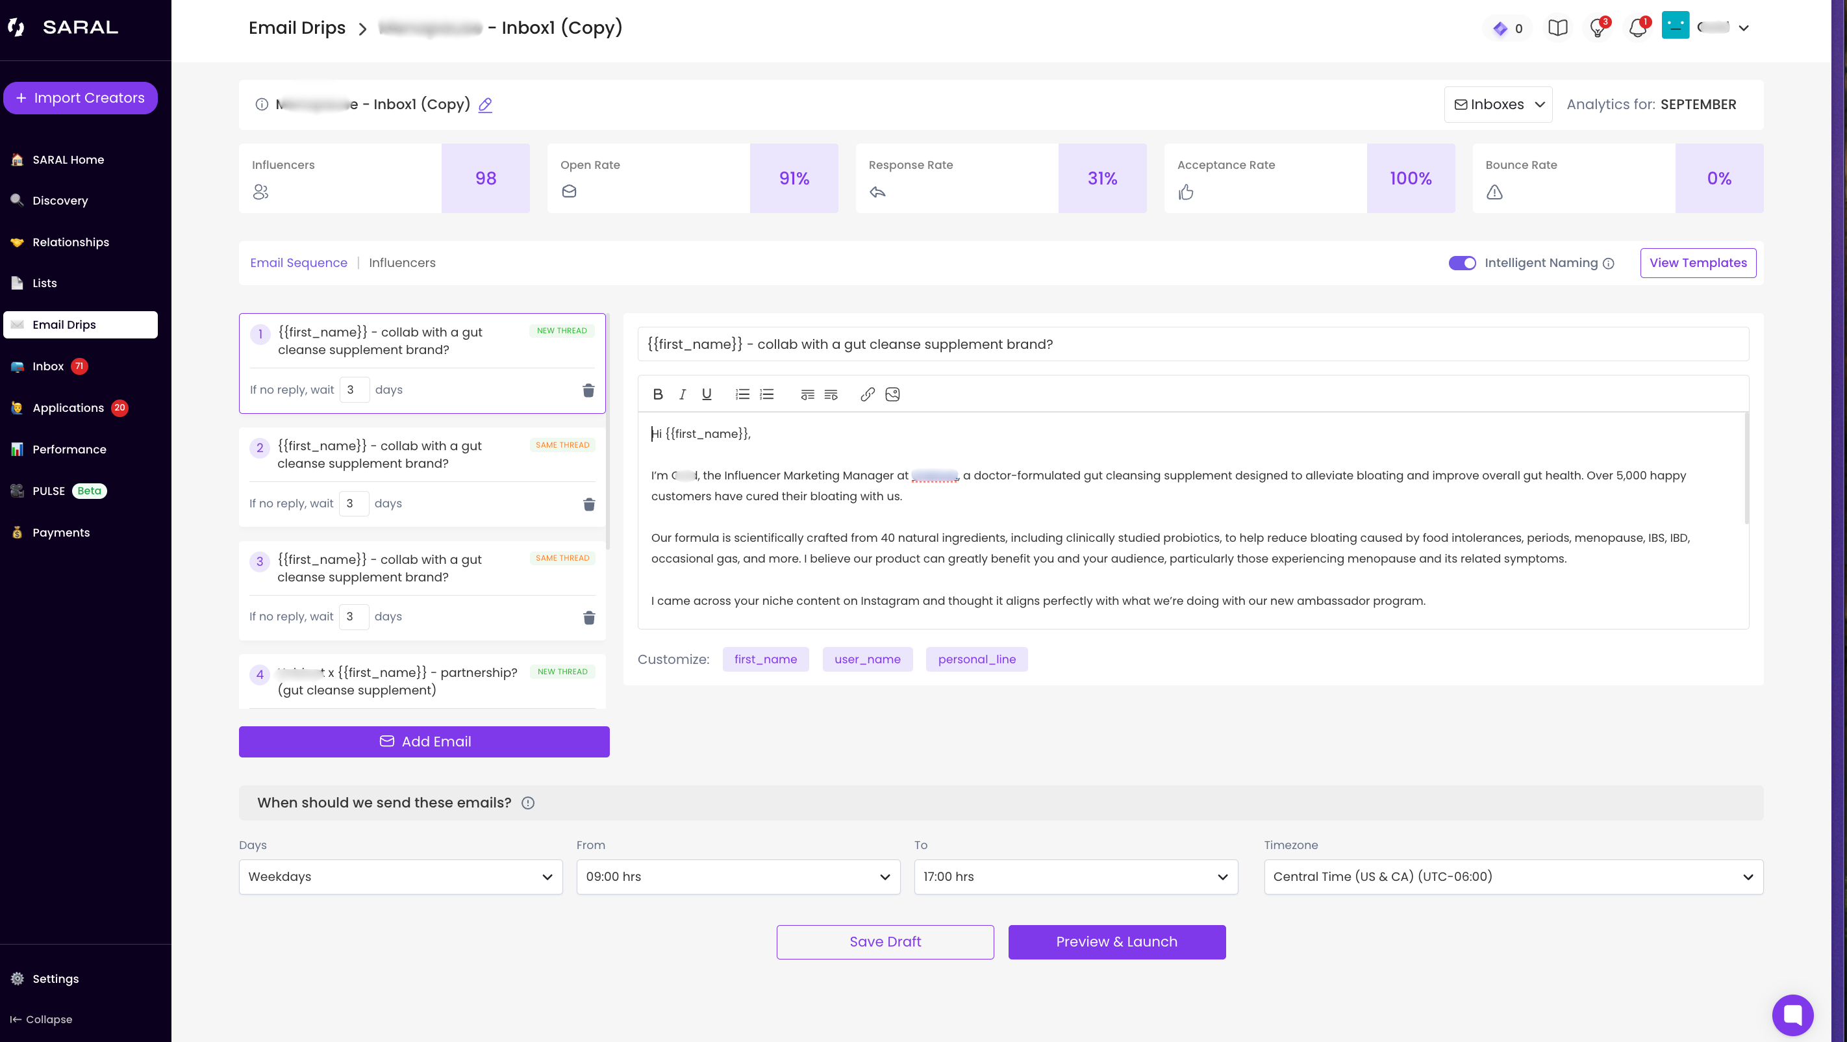Click the View Templates button
The width and height of the screenshot is (1847, 1042).
tap(1697, 263)
